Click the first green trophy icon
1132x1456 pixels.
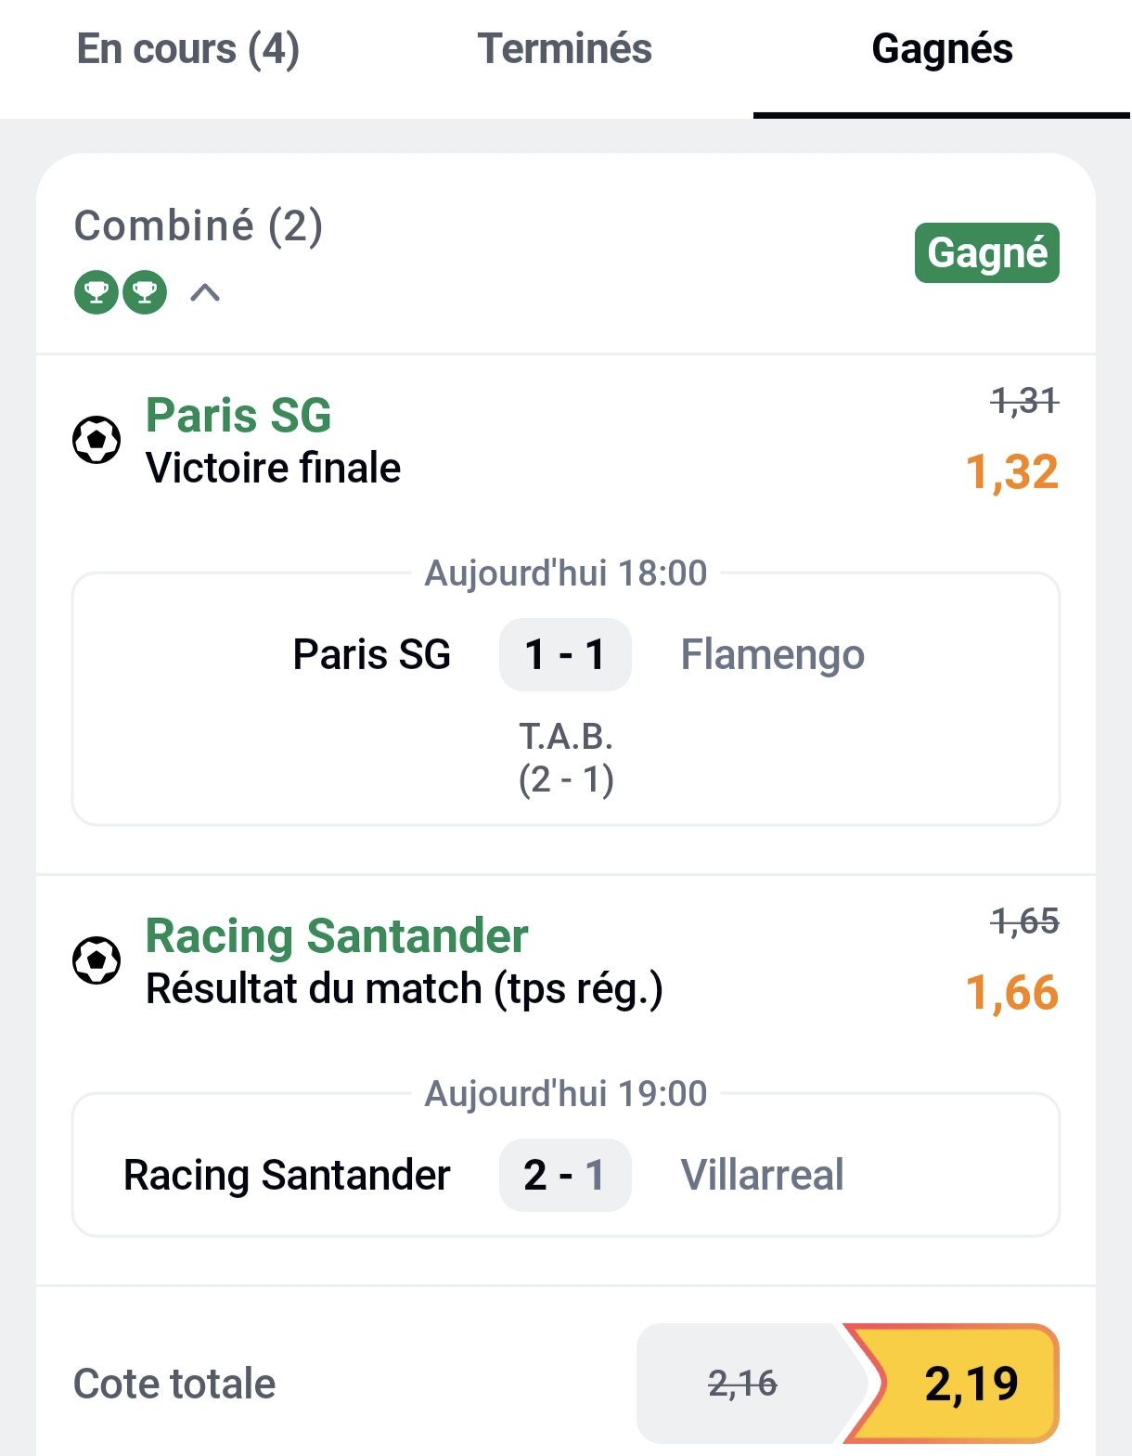[x=96, y=293]
